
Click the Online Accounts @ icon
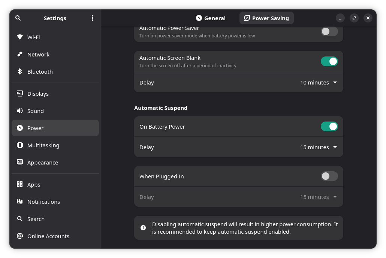[x=20, y=236]
